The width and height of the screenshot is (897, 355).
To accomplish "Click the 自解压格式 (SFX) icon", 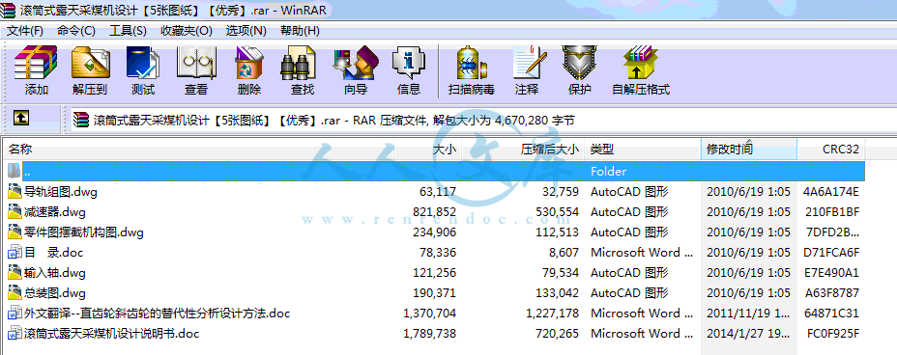I will [641, 70].
